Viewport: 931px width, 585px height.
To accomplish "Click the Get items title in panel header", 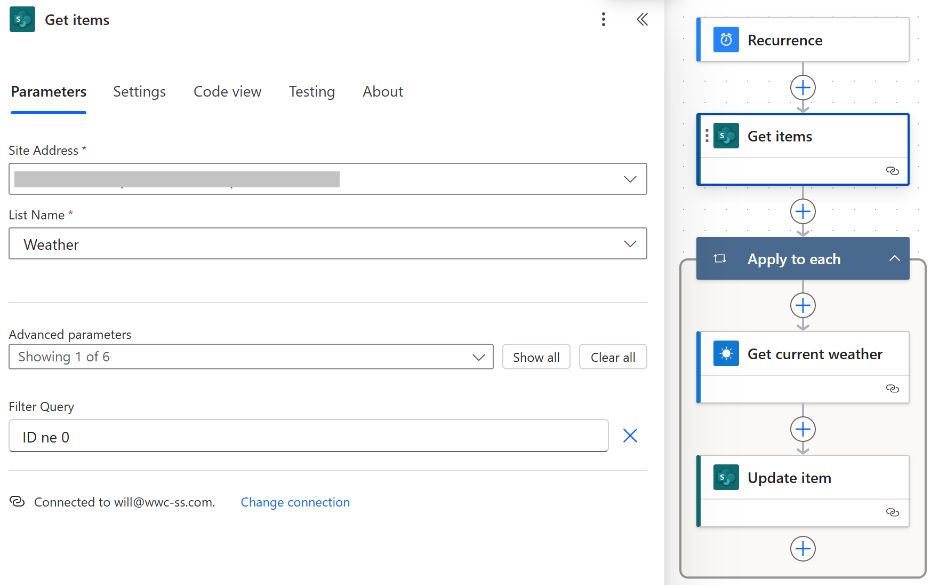I will pos(77,20).
